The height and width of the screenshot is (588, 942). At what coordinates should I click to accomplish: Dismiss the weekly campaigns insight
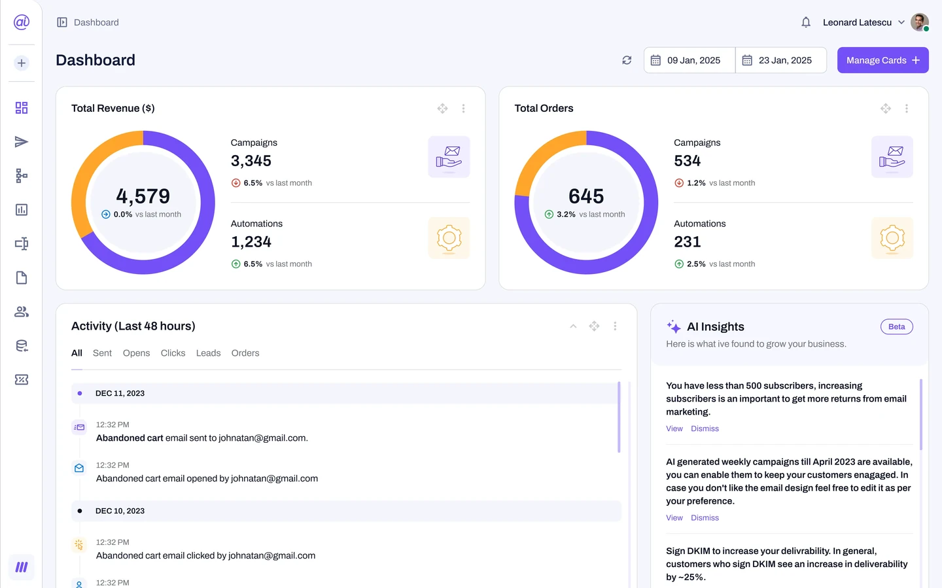pyautogui.click(x=705, y=517)
